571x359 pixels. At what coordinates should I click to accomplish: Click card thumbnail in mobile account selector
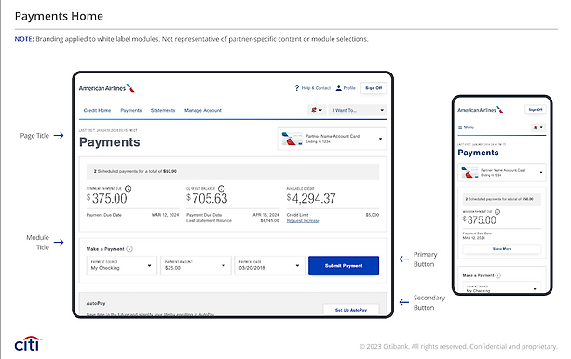[x=469, y=173]
